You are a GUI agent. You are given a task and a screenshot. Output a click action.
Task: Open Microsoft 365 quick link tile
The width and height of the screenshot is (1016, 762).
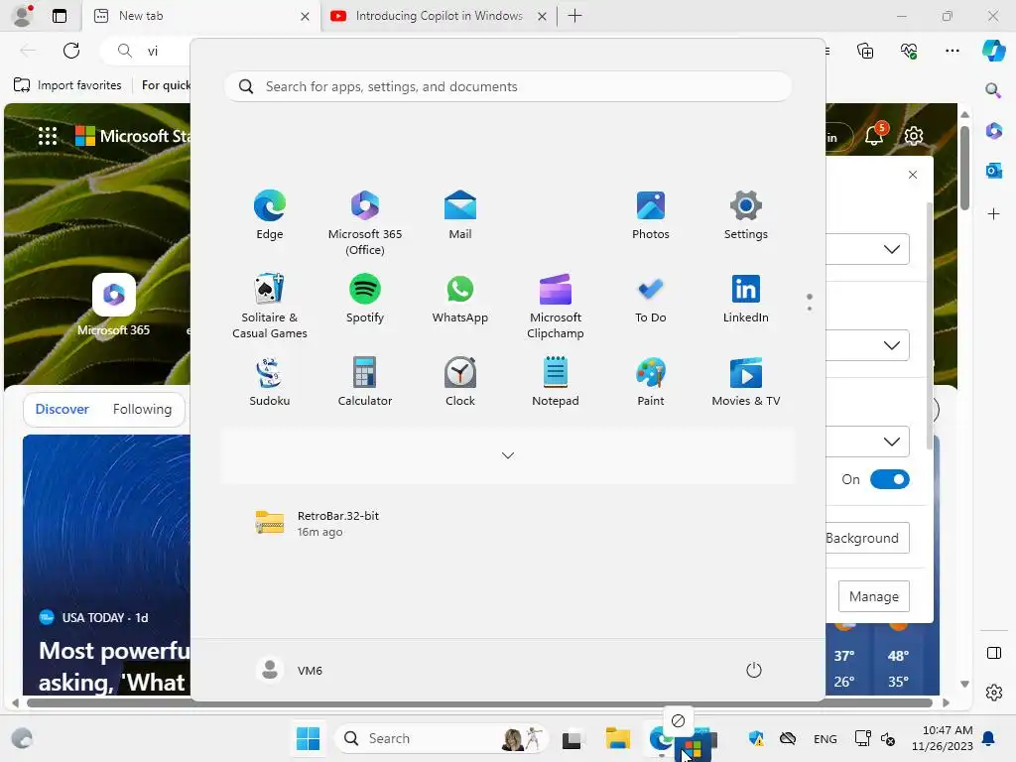point(113,305)
